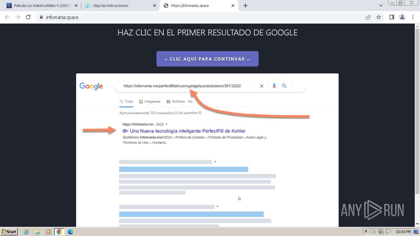Screen dimensions: 420x236
Task: Open the browser side panel icon
Action: tap(391, 17)
